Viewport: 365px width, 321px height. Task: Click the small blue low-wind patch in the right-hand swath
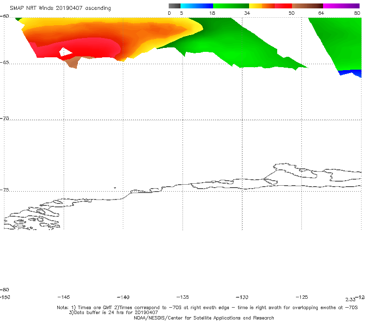pos(350,73)
